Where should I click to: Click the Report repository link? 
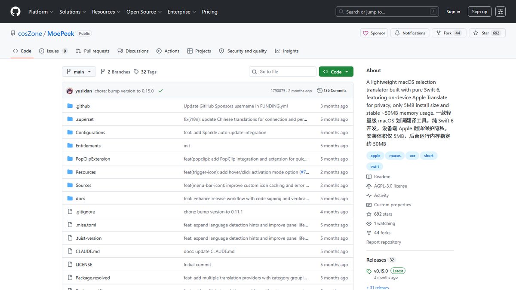point(384,242)
